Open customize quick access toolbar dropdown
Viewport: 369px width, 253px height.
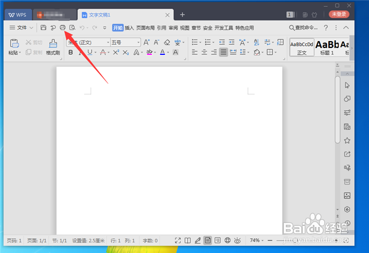105,28
